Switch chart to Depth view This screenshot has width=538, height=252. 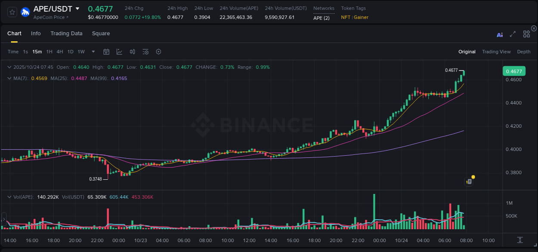pos(523,52)
